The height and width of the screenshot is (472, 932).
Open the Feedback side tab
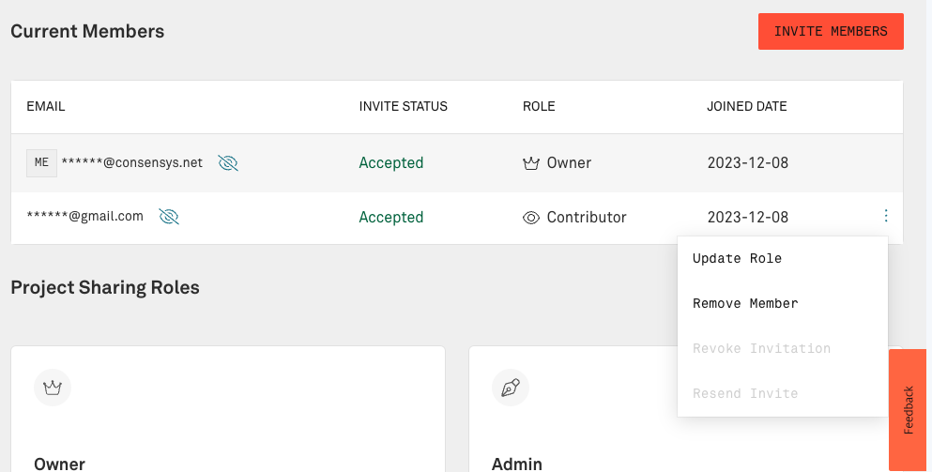tap(908, 409)
